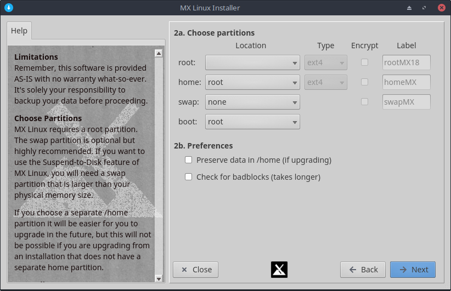Open the home filesystem type dropdown
The height and width of the screenshot is (291, 451).
click(x=326, y=82)
